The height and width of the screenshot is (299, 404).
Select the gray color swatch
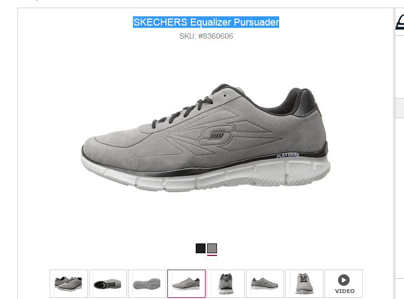(212, 248)
